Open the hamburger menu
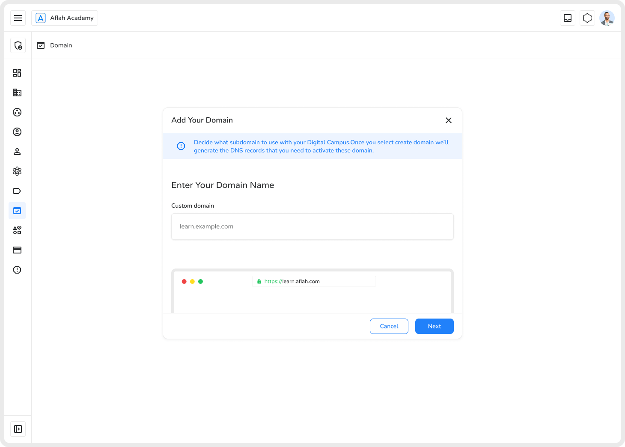This screenshot has height=447, width=625. pos(18,18)
